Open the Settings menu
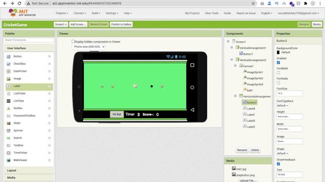Image resolution: width=325 pixels, height=182 pixels. click(x=112, y=13)
